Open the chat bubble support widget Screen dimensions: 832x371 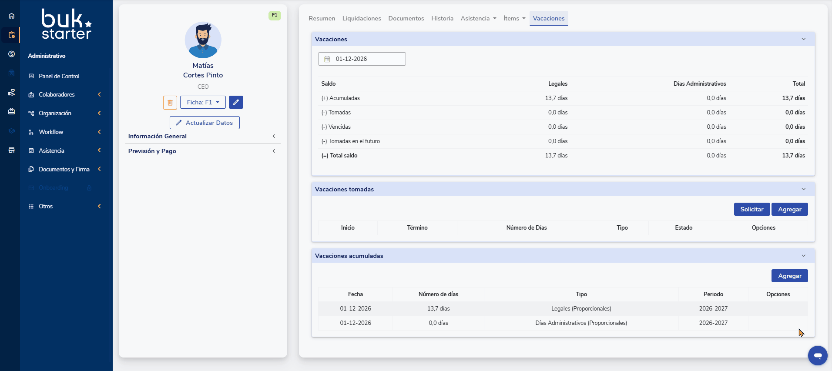click(x=817, y=355)
